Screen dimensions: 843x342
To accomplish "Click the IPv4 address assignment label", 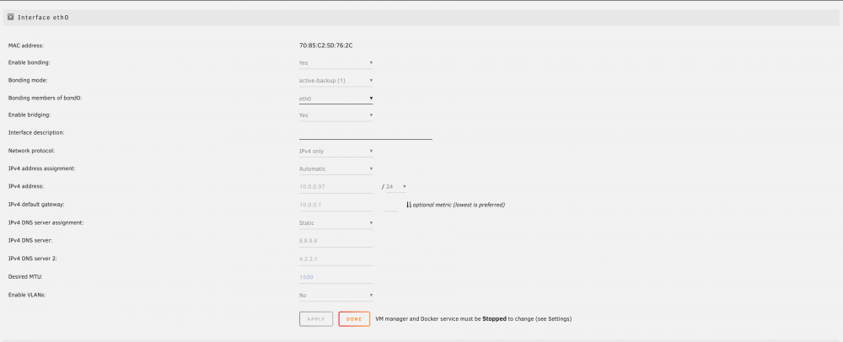I will pyautogui.click(x=41, y=168).
